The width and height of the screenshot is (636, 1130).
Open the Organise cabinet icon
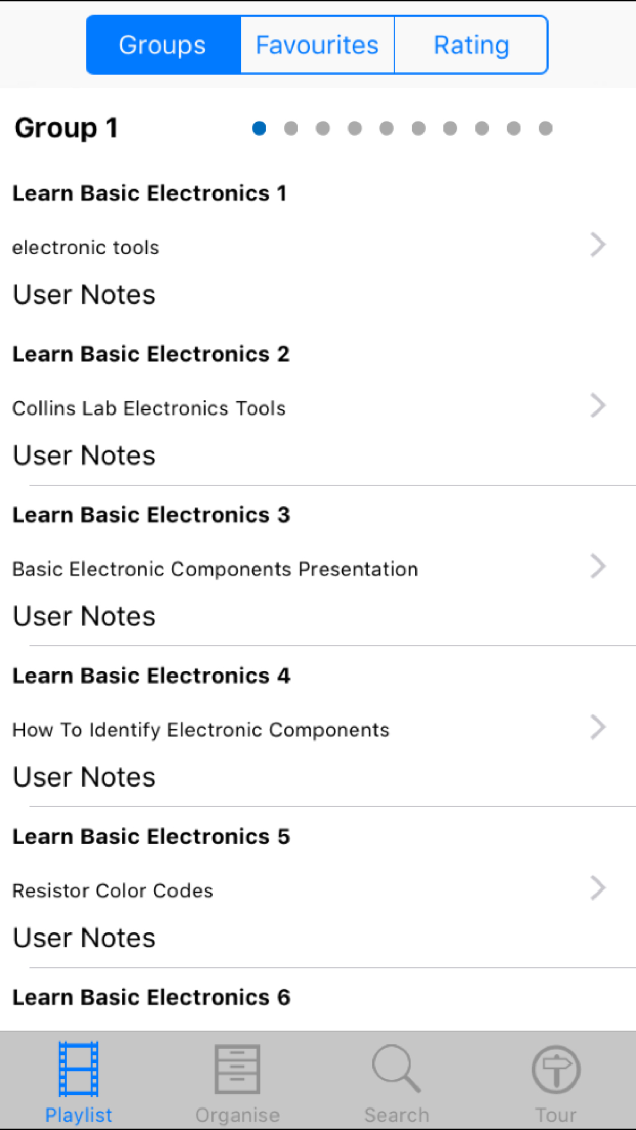tap(237, 1070)
